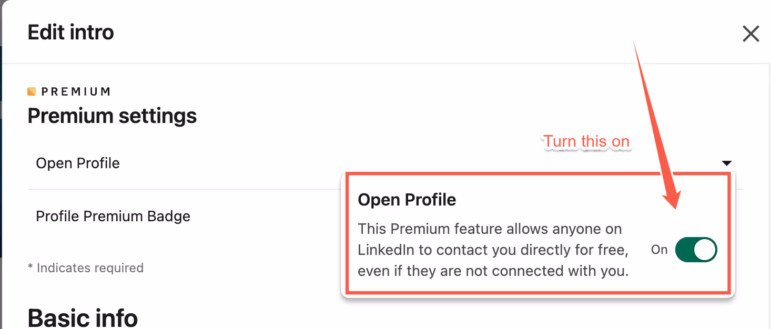Screen dimensions: 771x329
Task: Select the Premium settings section header
Action: point(111,116)
